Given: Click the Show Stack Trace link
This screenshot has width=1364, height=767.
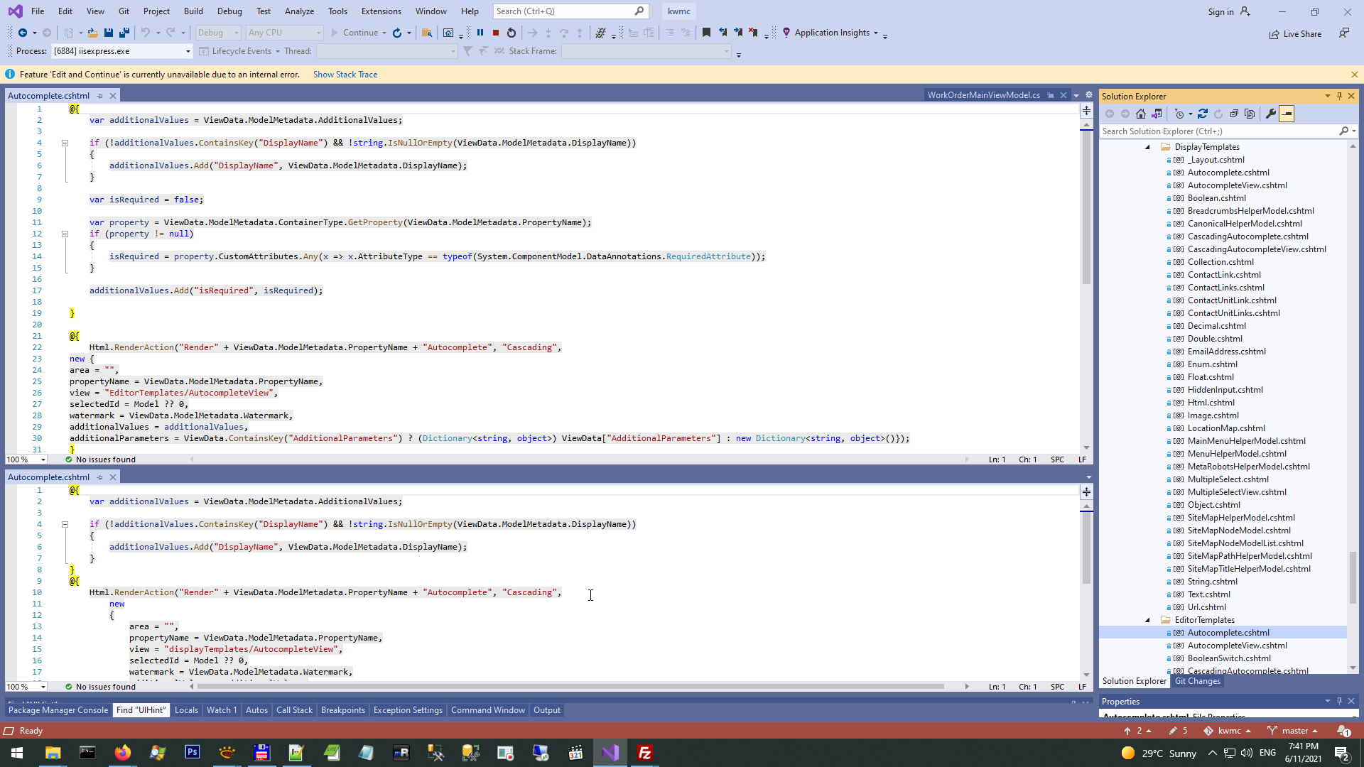Looking at the screenshot, I should [345, 75].
